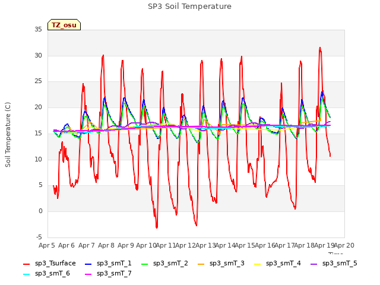Click the cyan sp3_smT_6 legend swatch

coord(26,274)
